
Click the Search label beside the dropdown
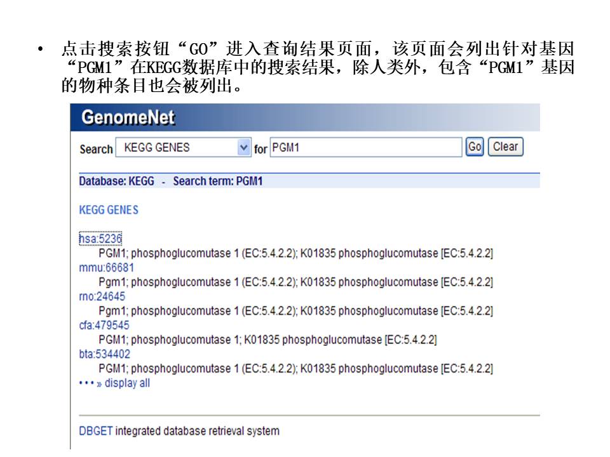pyautogui.click(x=96, y=149)
